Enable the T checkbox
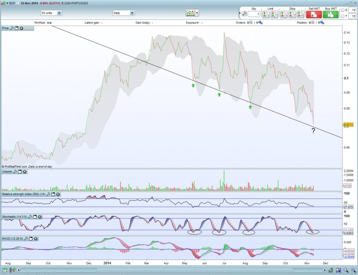The image size is (358, 275). coord(343,16)
